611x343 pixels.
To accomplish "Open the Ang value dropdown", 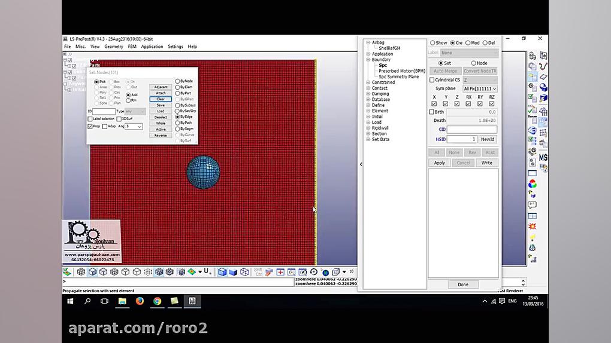I will click(x=134, y=127).
